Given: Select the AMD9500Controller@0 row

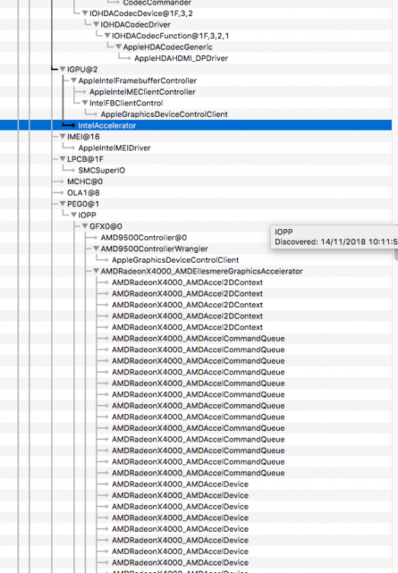Looking at the screenshot, I should coord(144,238).
